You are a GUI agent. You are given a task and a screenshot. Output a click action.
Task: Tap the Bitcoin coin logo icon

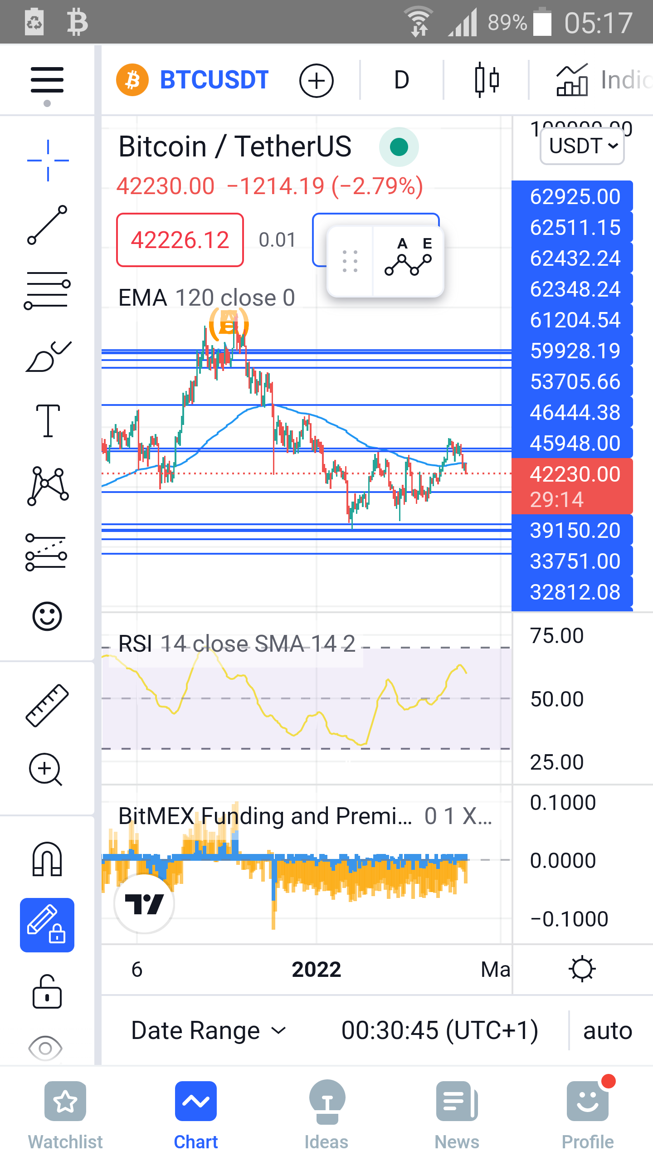pos(132,80)
